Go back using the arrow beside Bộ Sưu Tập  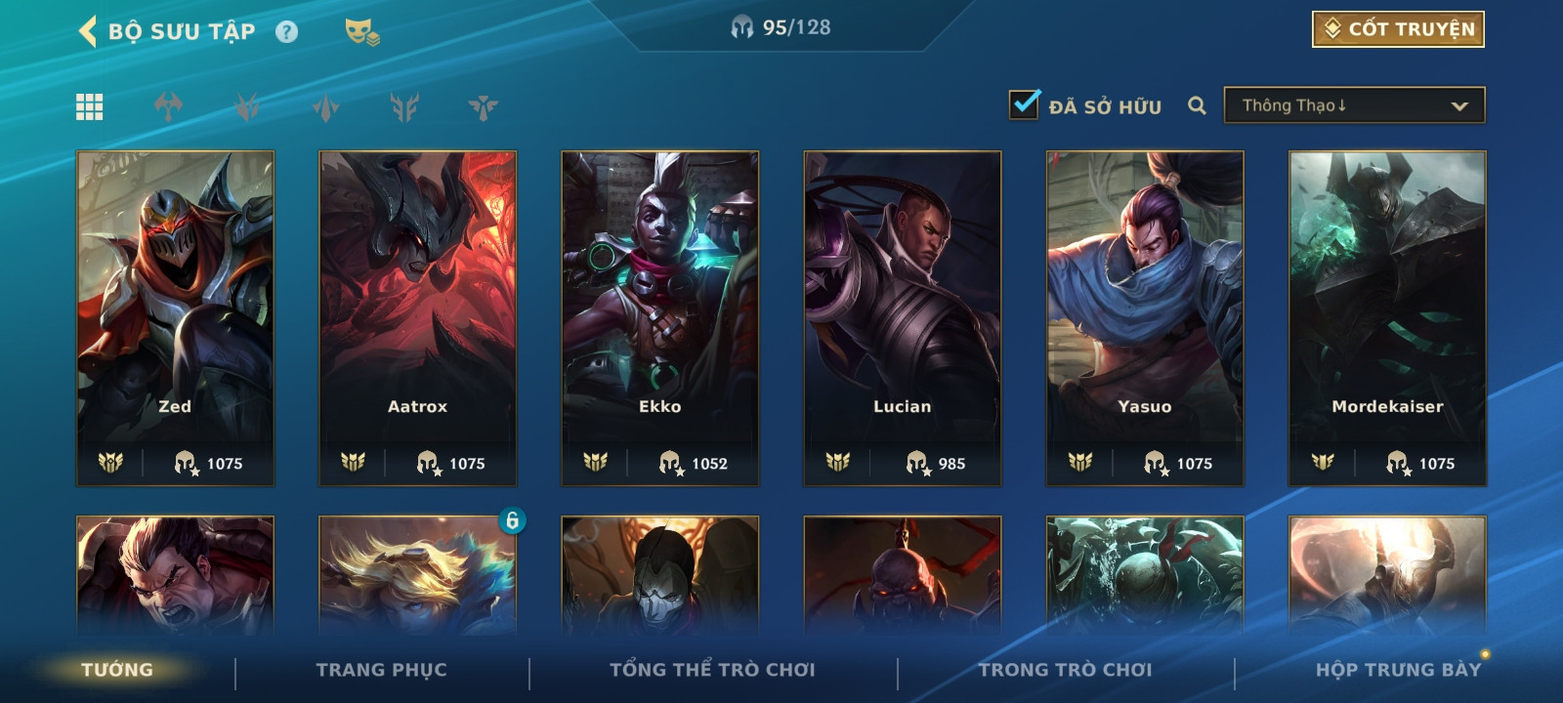(x=88, y=31)
